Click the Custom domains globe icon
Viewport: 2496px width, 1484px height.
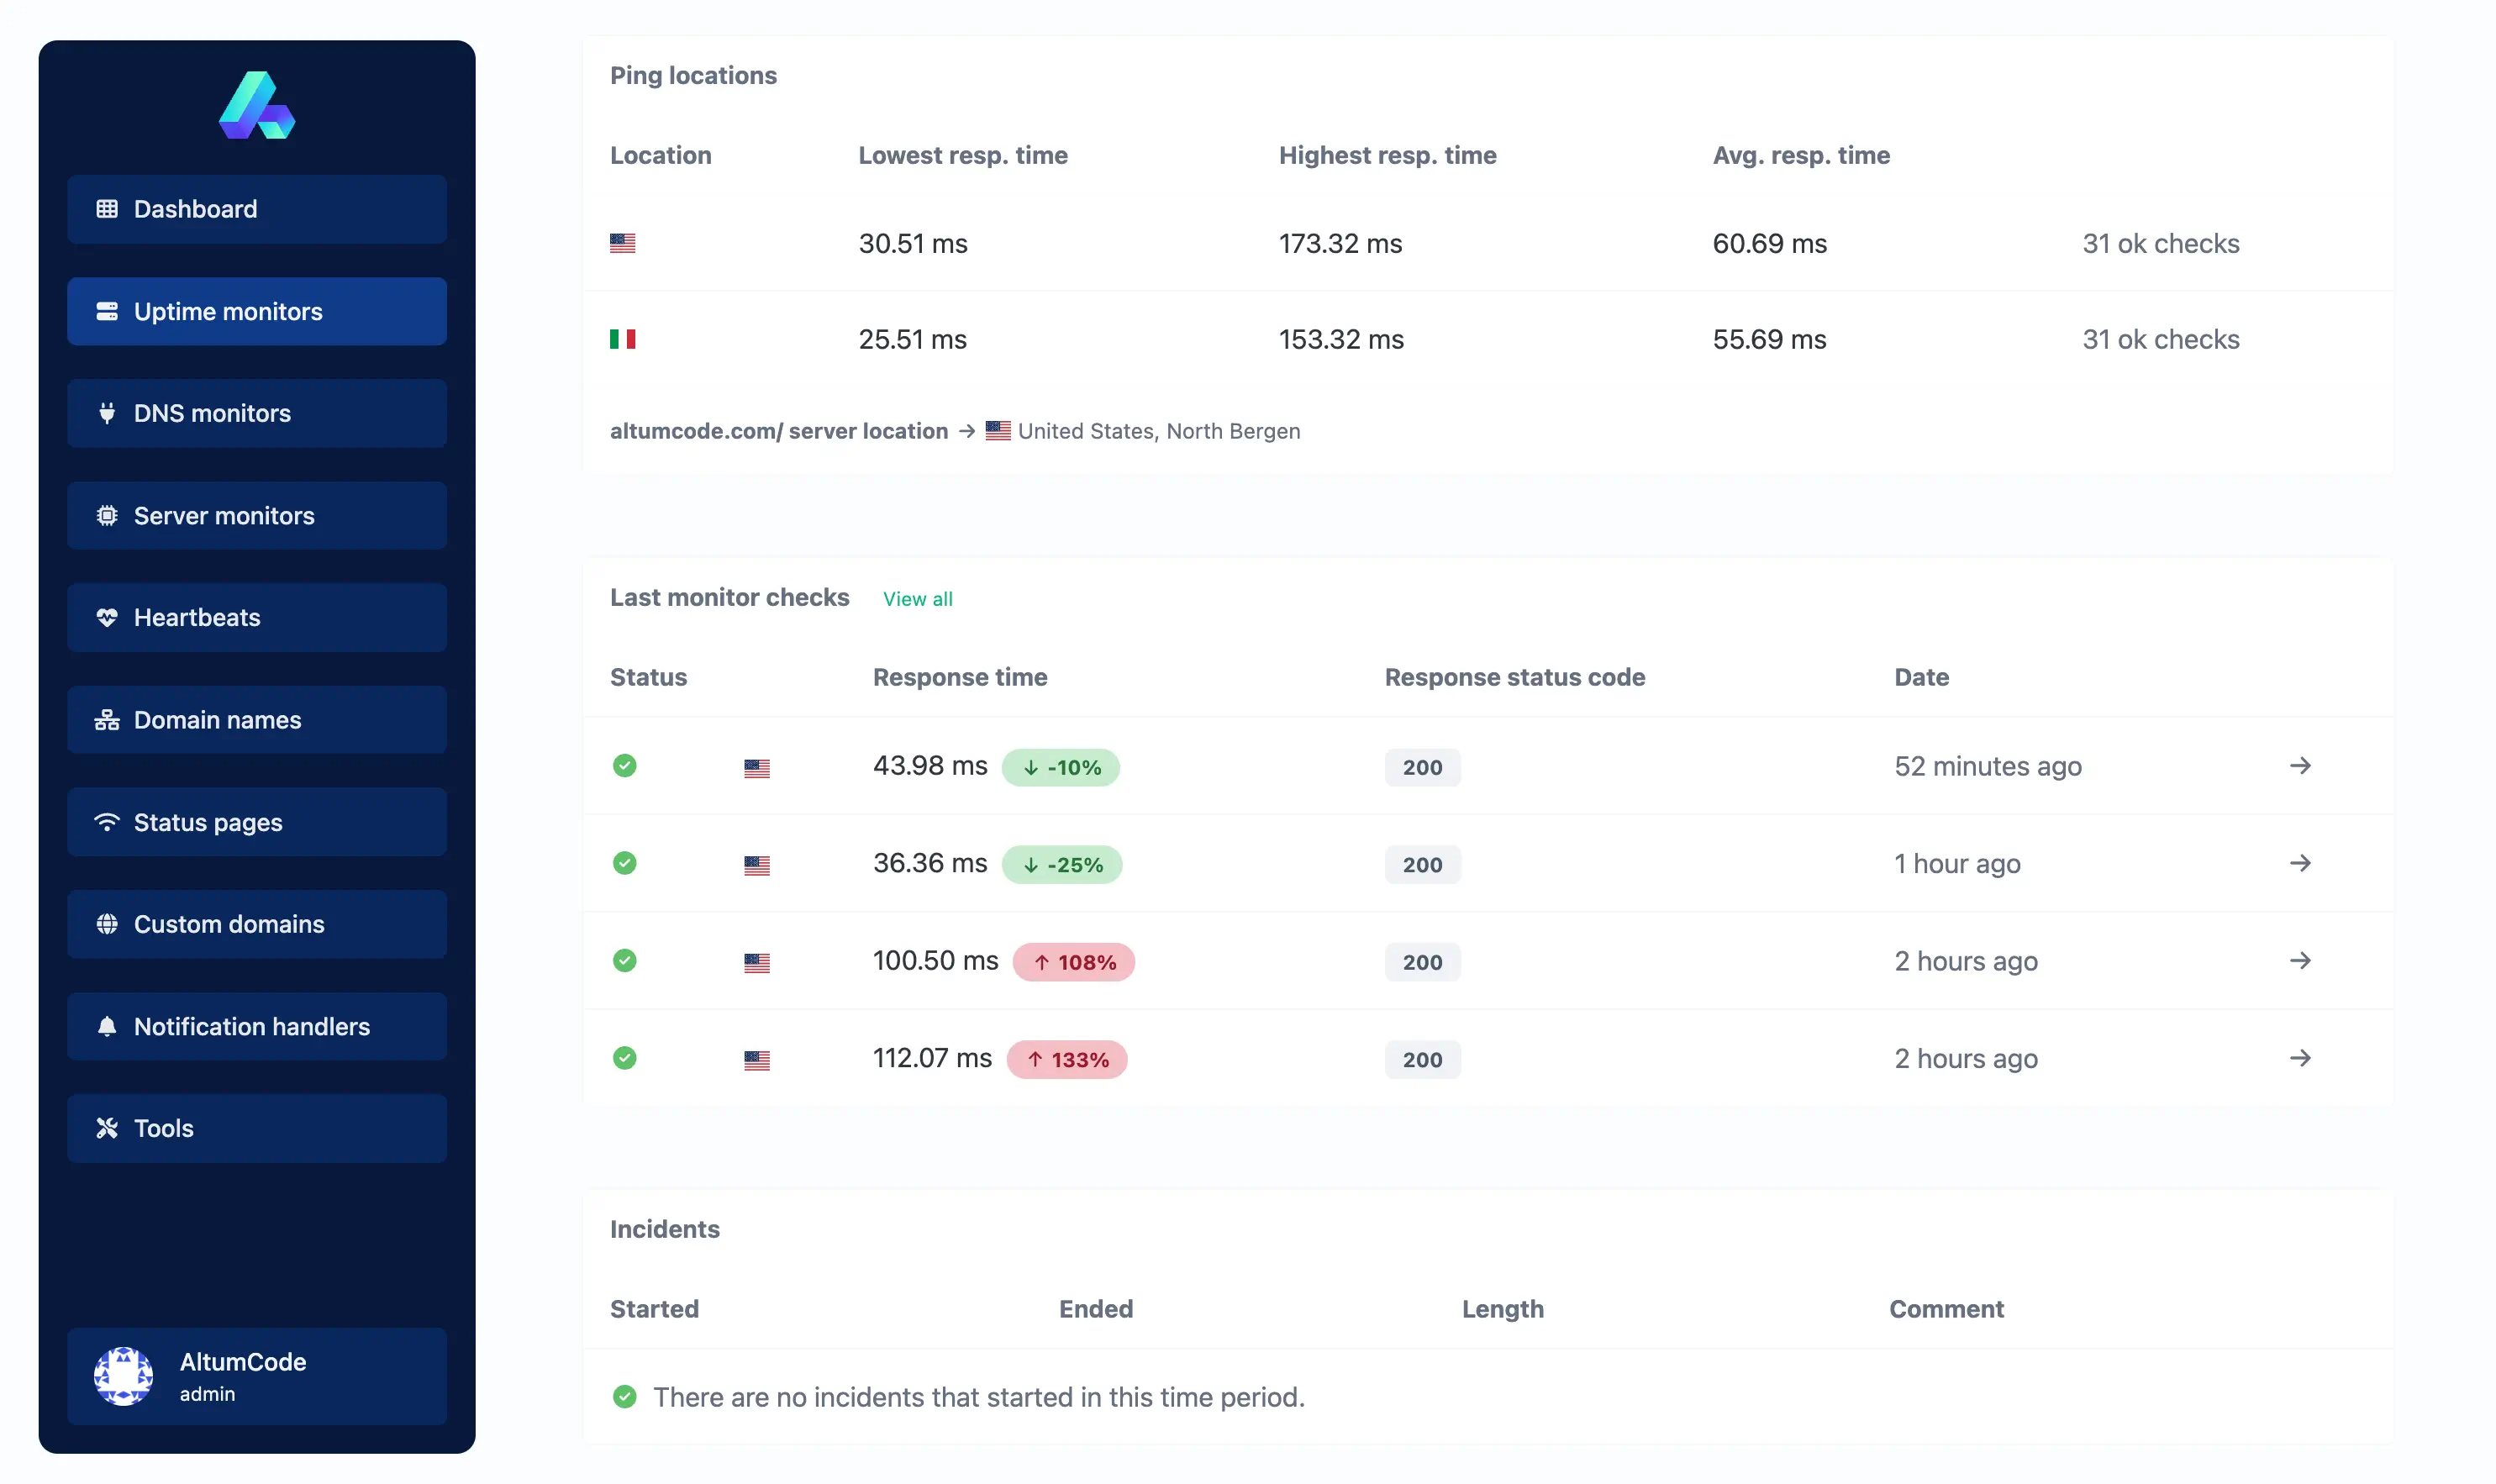pyautogui.click(x=107, y=924)
